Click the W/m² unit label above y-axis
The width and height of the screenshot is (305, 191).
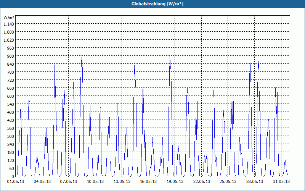9,18
